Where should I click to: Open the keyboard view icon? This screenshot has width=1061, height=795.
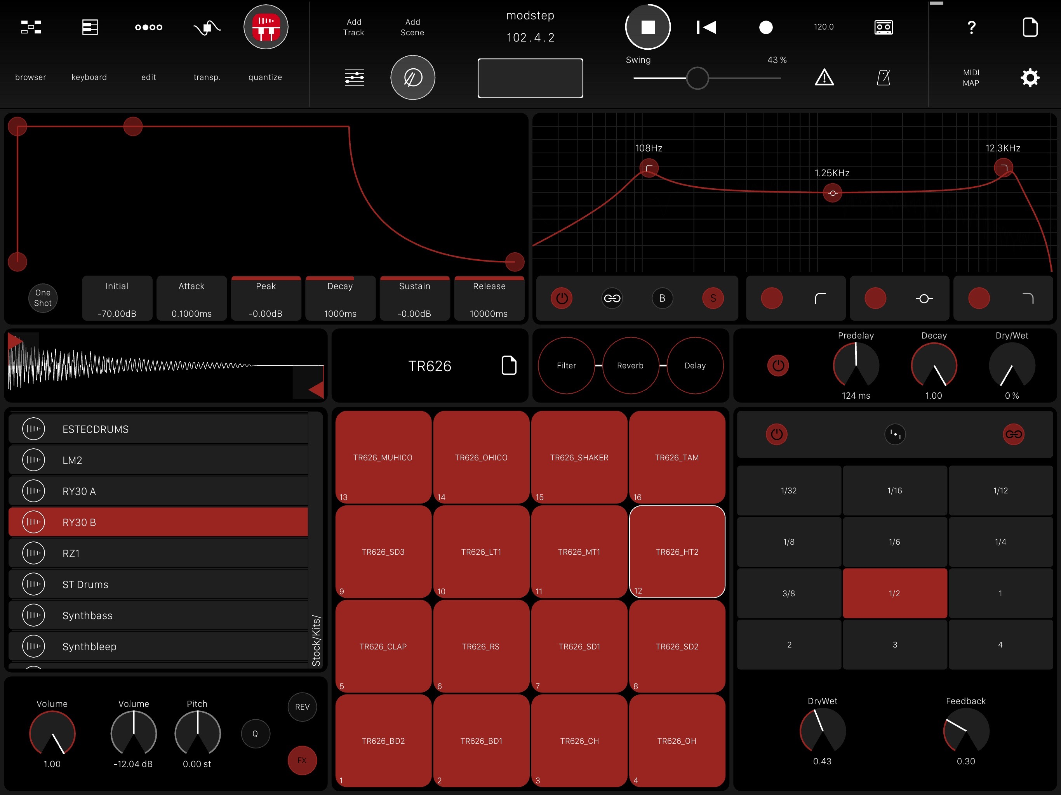90,27
